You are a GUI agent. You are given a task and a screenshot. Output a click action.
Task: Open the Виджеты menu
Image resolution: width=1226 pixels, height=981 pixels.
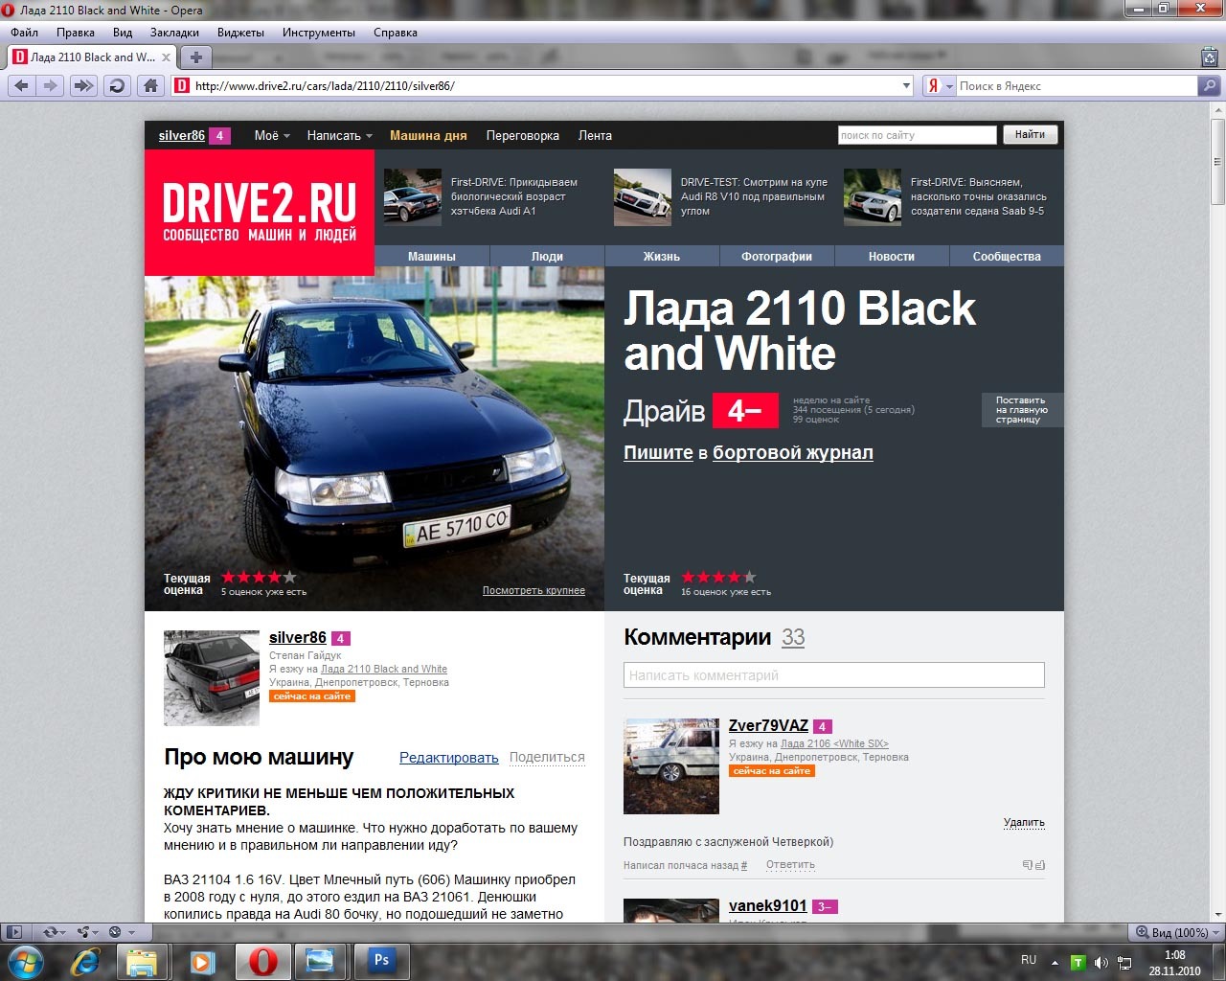240,33
